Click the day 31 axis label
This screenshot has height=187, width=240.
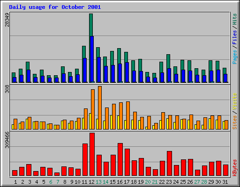pos(225,182)
